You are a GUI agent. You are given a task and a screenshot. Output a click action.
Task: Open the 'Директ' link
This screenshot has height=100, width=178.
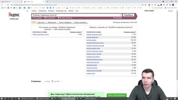click(x=34, y=11)
